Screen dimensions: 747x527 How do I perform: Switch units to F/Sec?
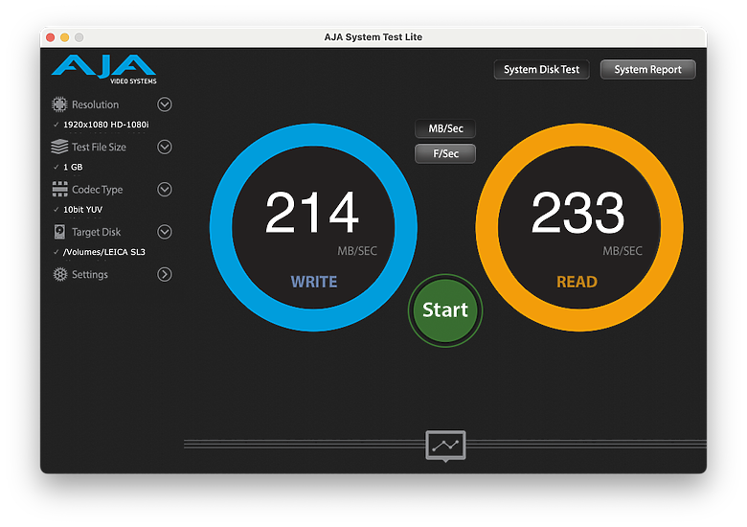click(x=445, y=153)
